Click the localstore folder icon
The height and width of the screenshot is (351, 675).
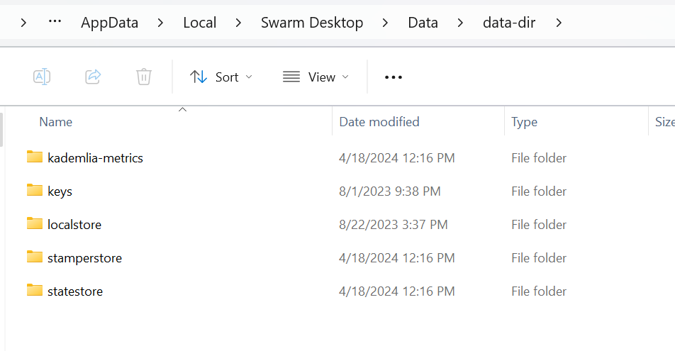(35, 224)
